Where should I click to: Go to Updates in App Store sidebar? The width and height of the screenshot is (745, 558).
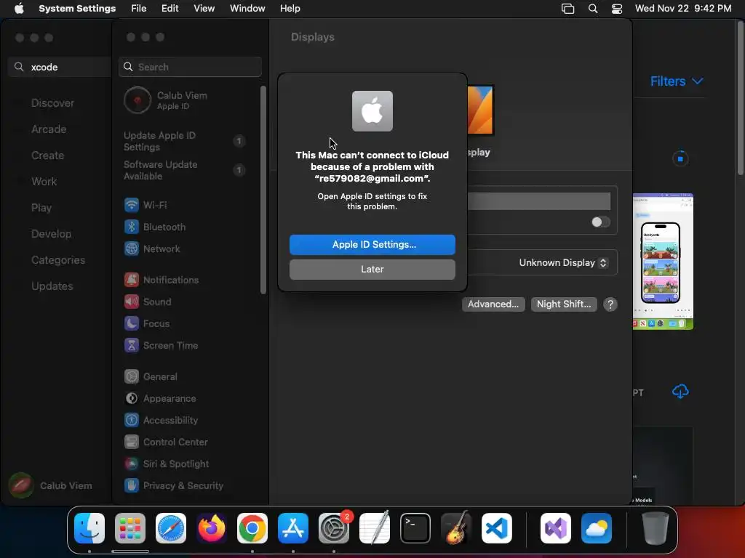pos(52,286)
